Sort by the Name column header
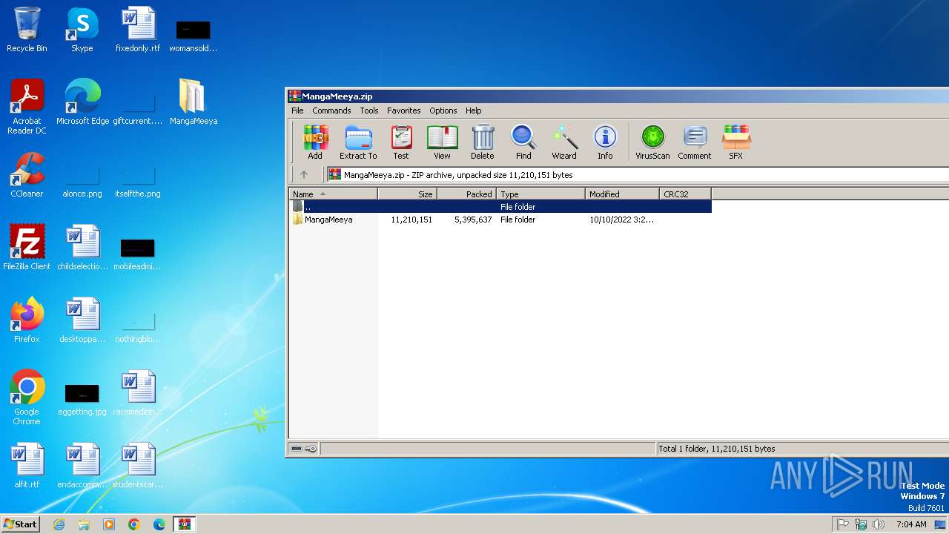The width and height of the screenshot is (949, 534). [333, 194]
